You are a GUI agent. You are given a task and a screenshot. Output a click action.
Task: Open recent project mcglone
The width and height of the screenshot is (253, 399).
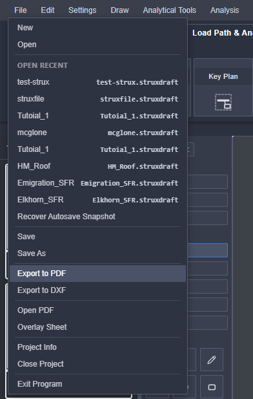[x=98, y=133]
